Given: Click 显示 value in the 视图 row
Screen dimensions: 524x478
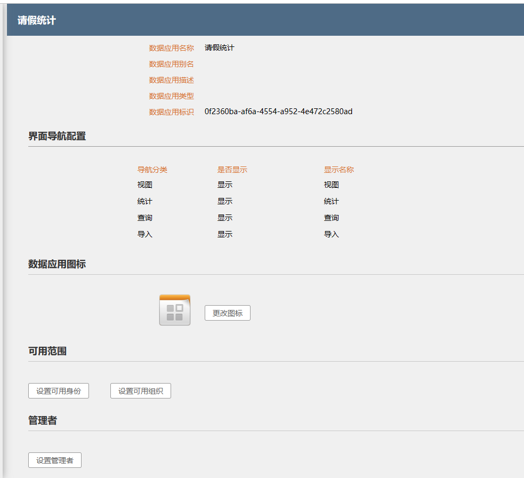Looking at the screenshot, I should pyautogui.click(x=225, y=185).
